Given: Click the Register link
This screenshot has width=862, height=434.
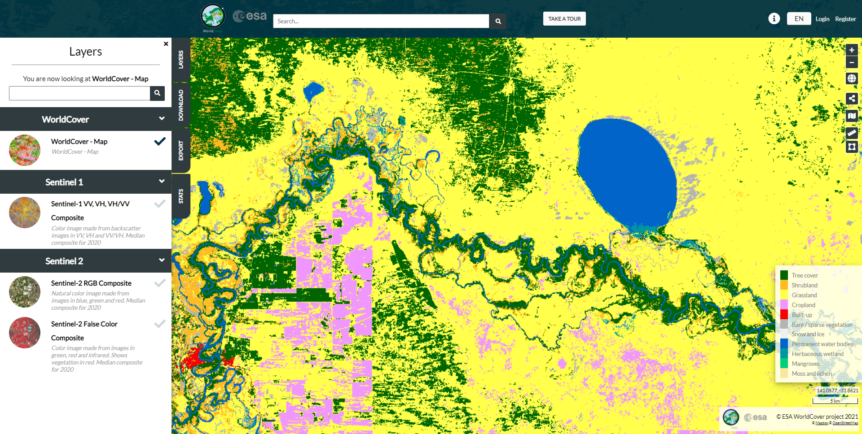Looking at the screenshot, I should (845, 19).
